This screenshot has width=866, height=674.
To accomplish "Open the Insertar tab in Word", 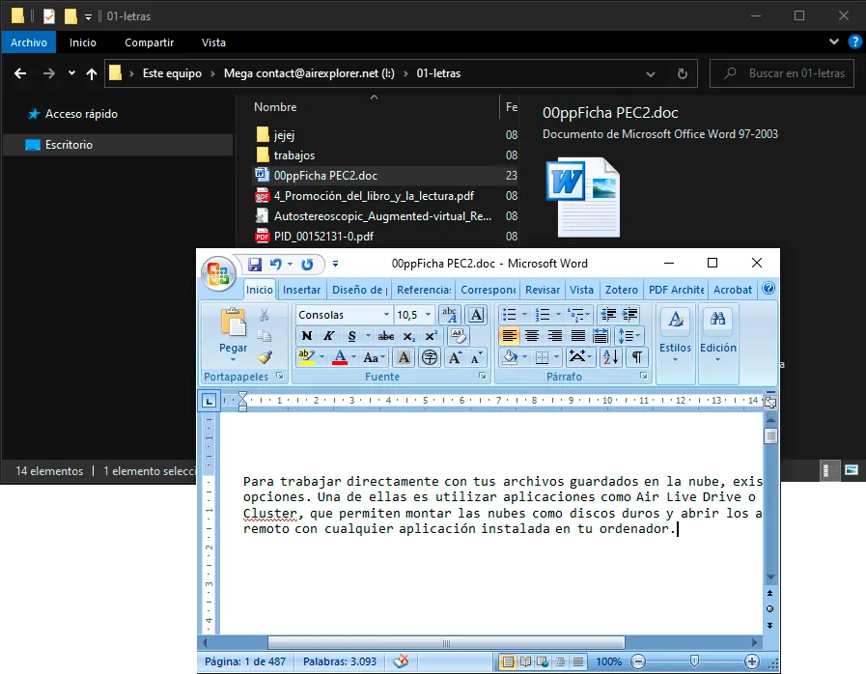I will click(x=301, y=290).
